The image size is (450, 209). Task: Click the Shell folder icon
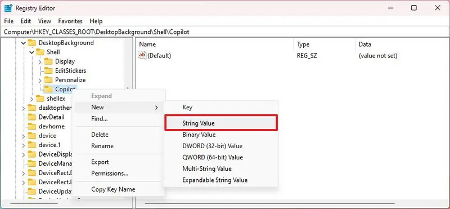[x=40, y=52]
